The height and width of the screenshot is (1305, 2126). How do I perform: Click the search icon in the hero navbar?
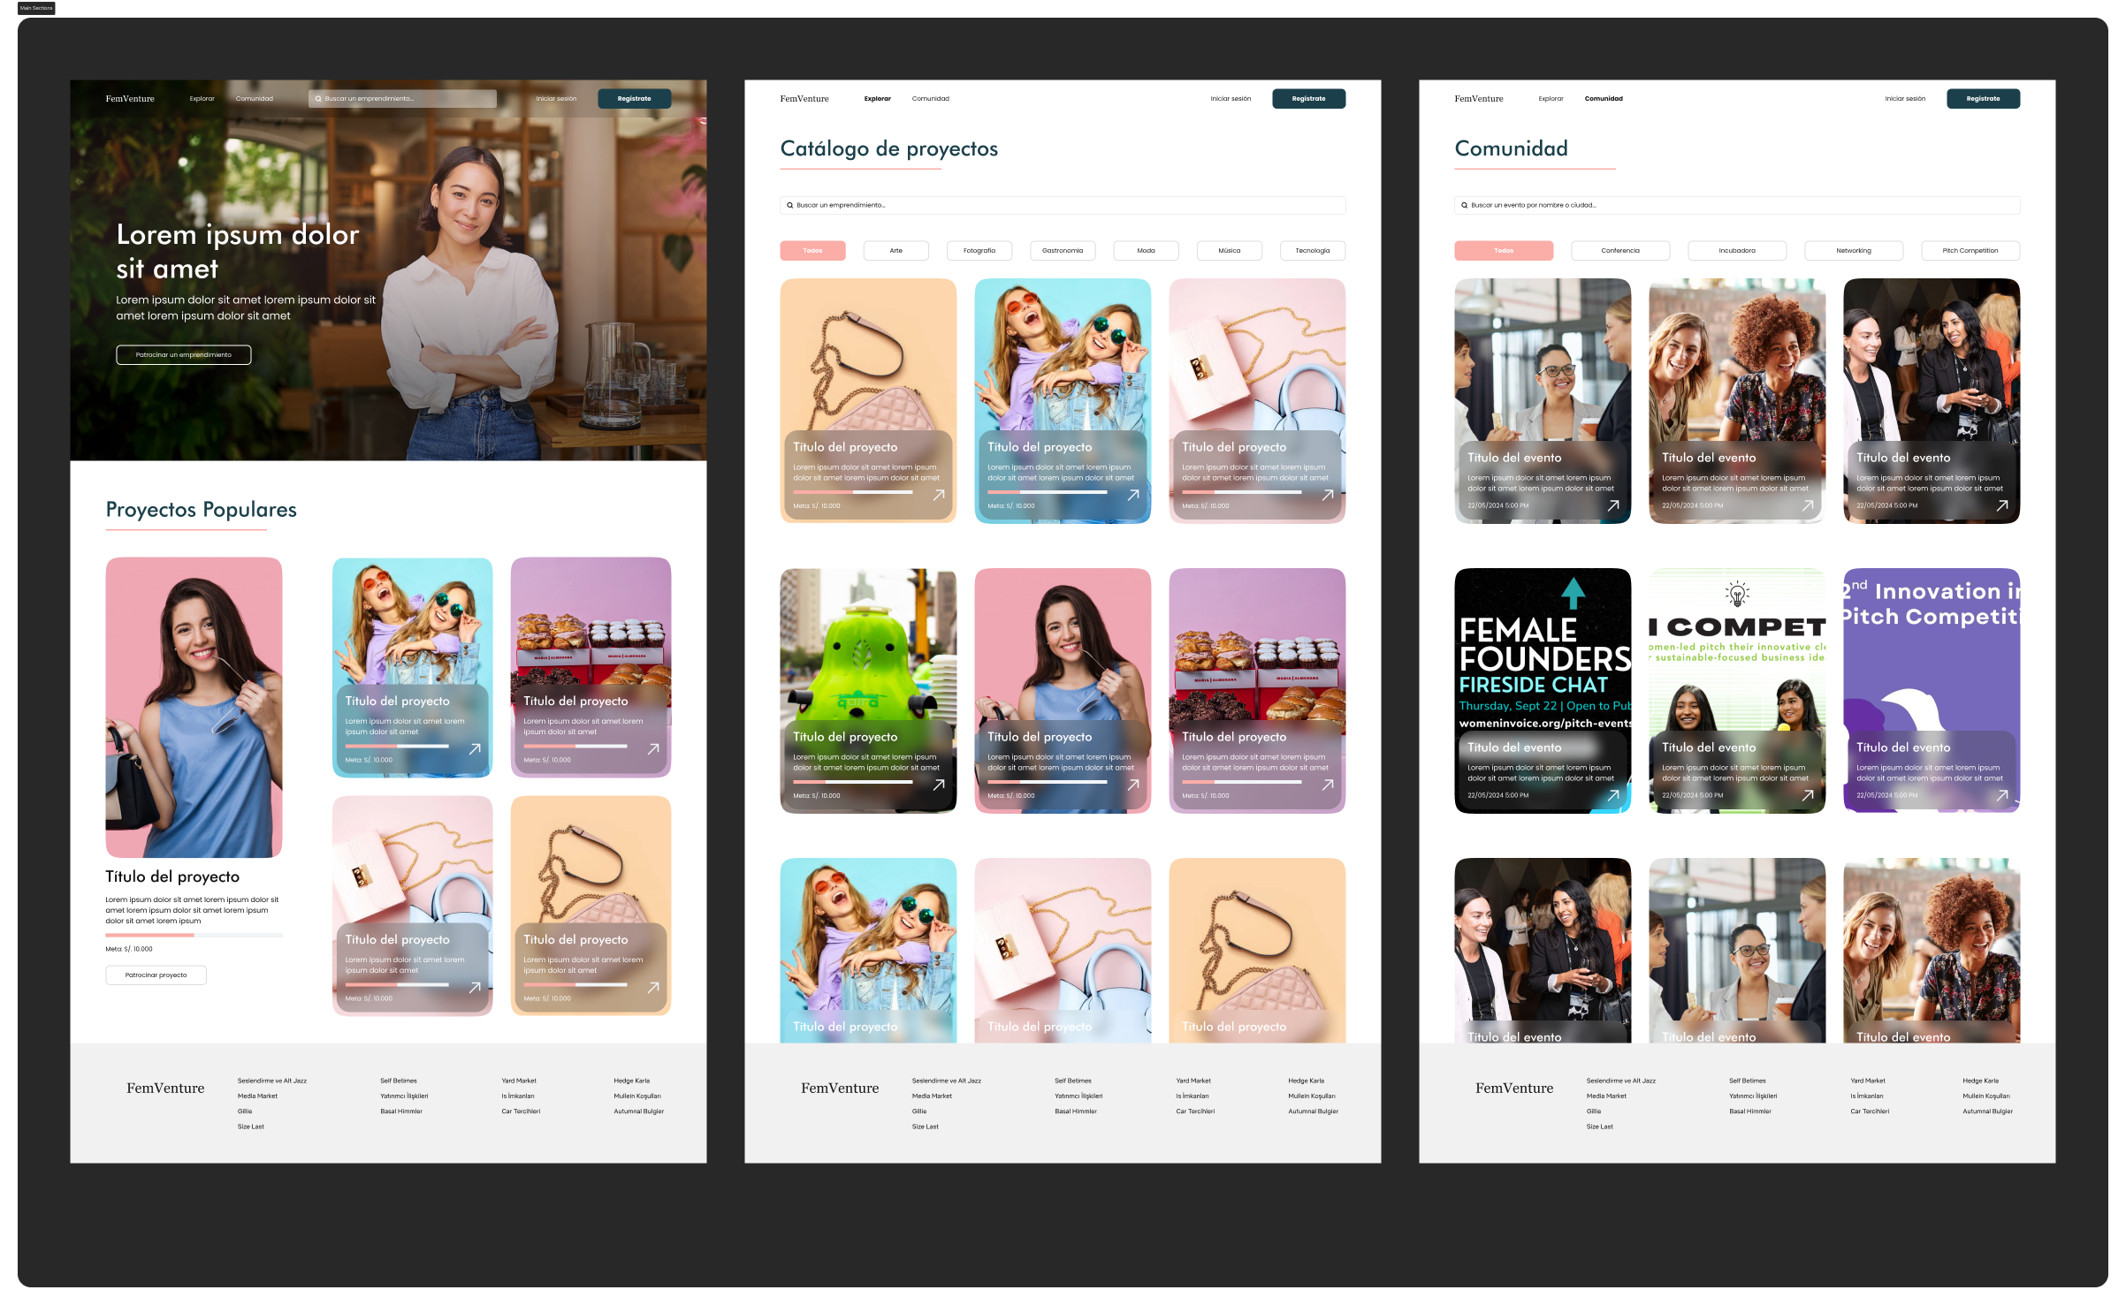pos(318,99)
